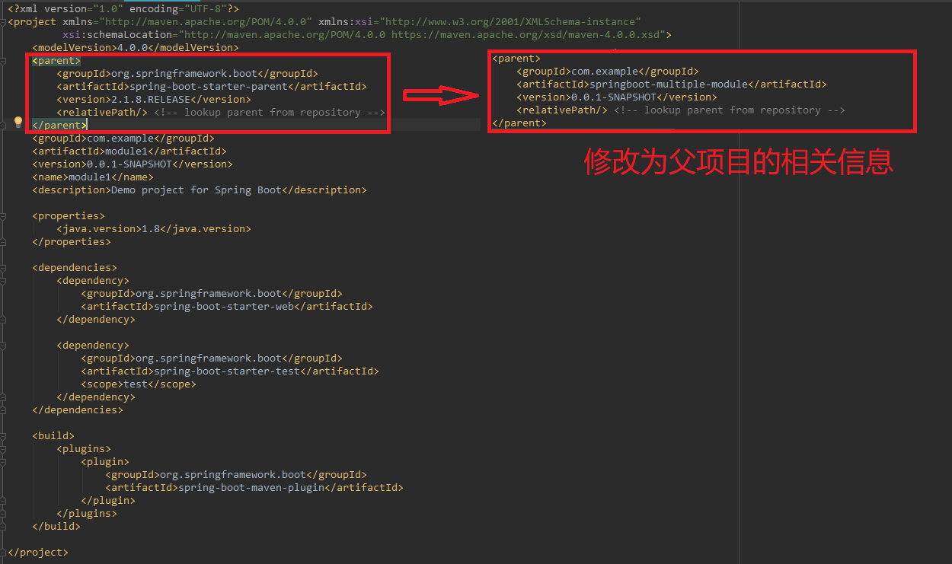Place cursor at closing parent tag
This screenshot has height=564, width=952.
tap(59, 126)
